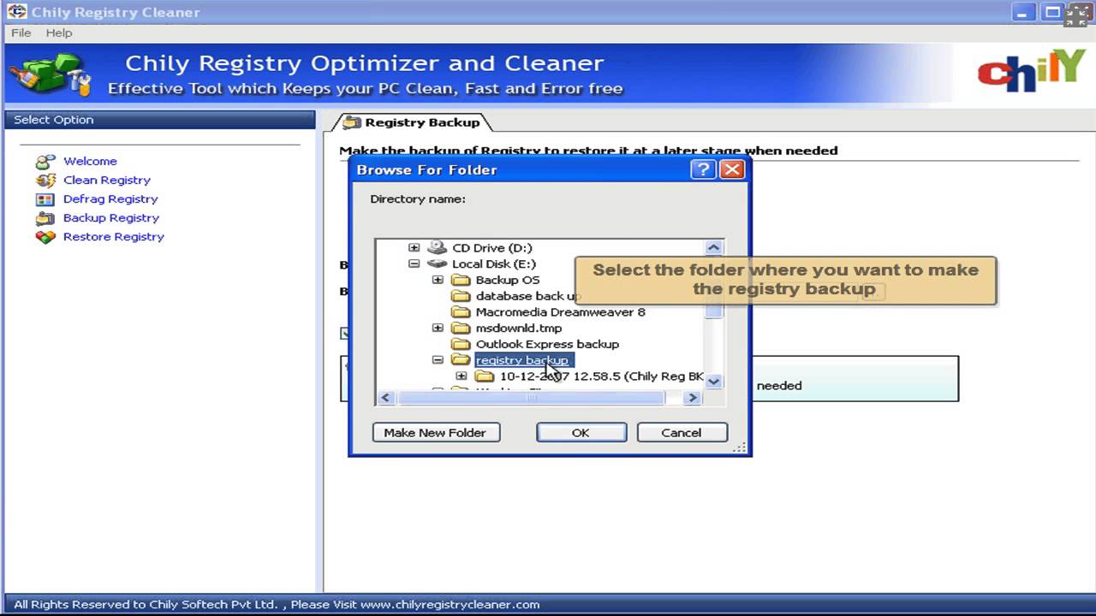Click the Backup Registry folder icon
The width and height of the screenshot is (1096, 616).
pos(45,217)
